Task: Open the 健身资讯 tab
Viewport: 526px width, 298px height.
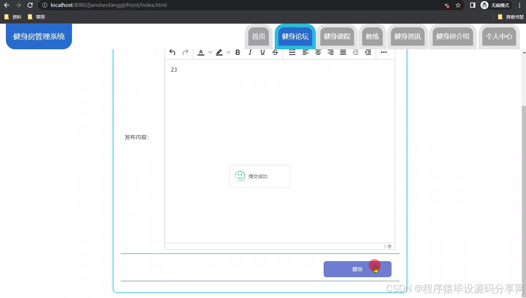Action: click(x=408, y=37)
